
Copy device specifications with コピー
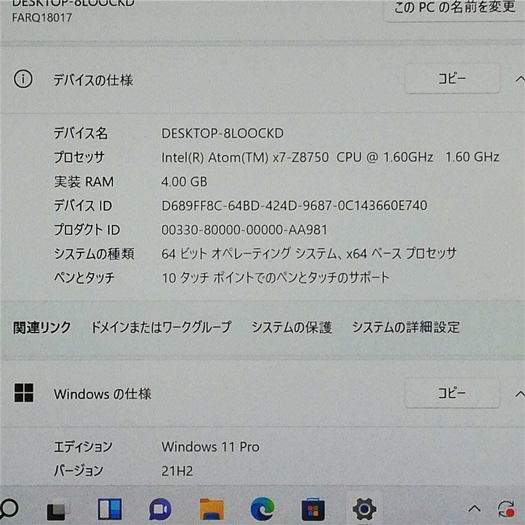(453, 79)
